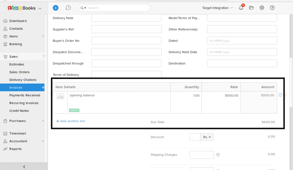This screenshot has height=170, width=293.
Task: Expand the Items submenu arrow
Action: tap(43, 36)
